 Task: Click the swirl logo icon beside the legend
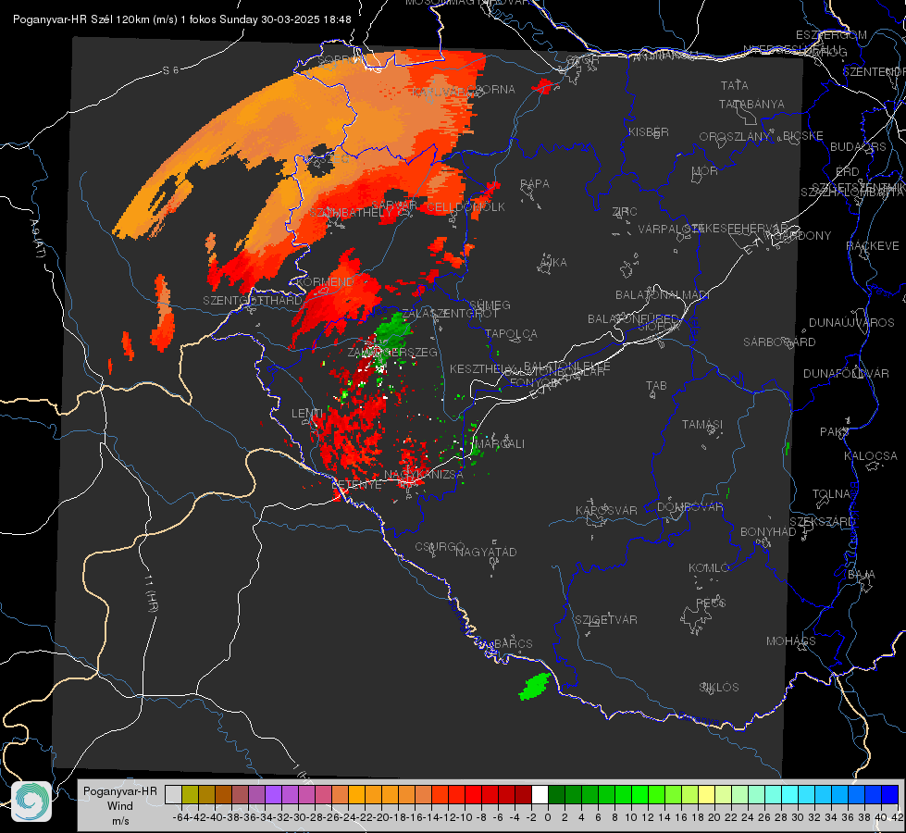pyautogui.click(x=31, y=802)
